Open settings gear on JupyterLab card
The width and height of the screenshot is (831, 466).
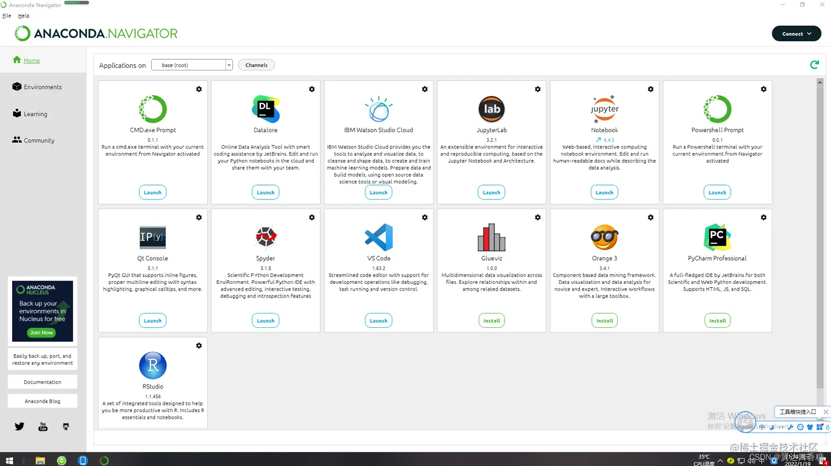point(538,89)
